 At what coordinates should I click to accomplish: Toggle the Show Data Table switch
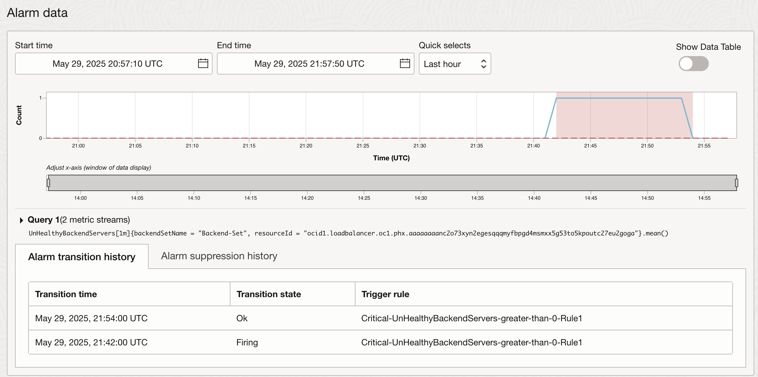pos(693,64)
